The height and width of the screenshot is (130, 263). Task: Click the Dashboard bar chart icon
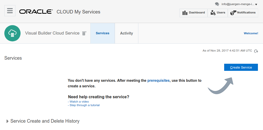tap(185, 13)
